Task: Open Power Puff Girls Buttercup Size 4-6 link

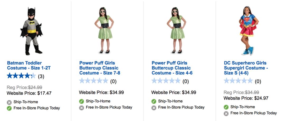Action: tap(172, 68)
